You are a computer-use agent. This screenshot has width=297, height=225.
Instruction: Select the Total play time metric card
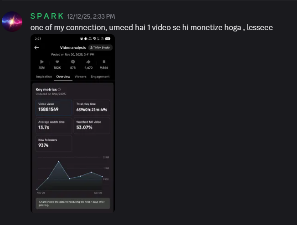(x=92, y=107)
